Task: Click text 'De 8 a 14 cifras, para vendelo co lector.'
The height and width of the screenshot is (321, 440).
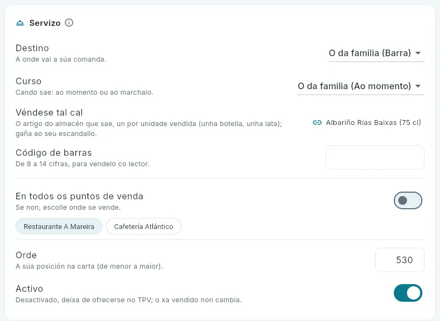Action: click(82, 164)
